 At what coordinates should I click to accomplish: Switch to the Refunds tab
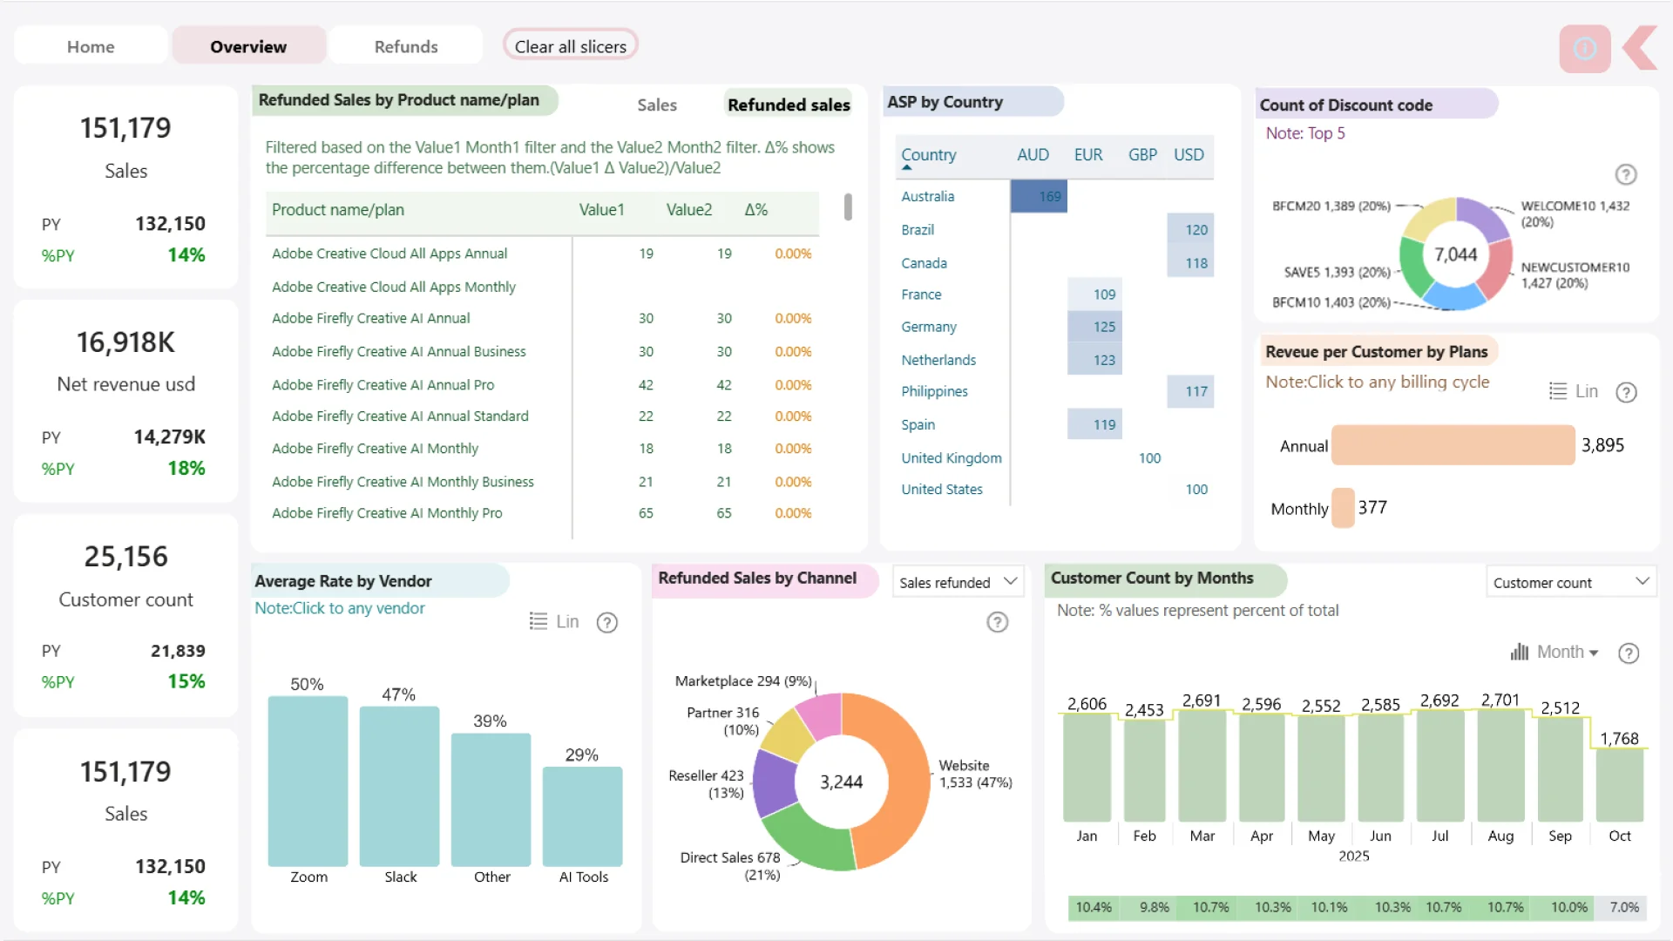[x=405, y=47]
